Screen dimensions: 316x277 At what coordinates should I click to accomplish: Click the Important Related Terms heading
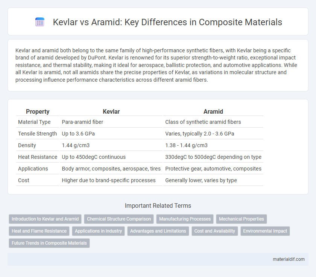click(158, 205)
